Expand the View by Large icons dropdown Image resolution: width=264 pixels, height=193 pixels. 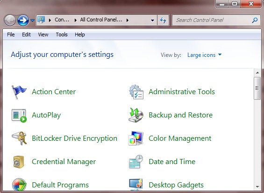(x=204, y=55)
